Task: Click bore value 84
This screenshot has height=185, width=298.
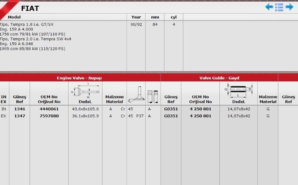Action: [x=155, y=24]
